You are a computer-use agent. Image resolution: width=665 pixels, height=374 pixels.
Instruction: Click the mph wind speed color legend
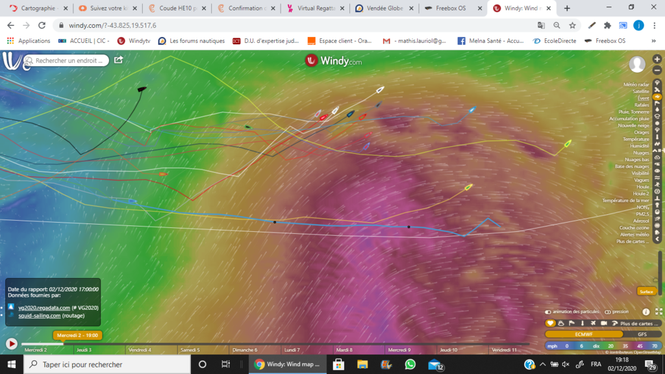(x=603, y=346)
